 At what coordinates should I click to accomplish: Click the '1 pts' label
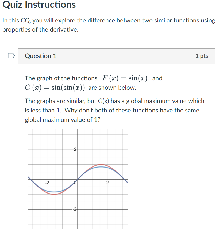202,56
